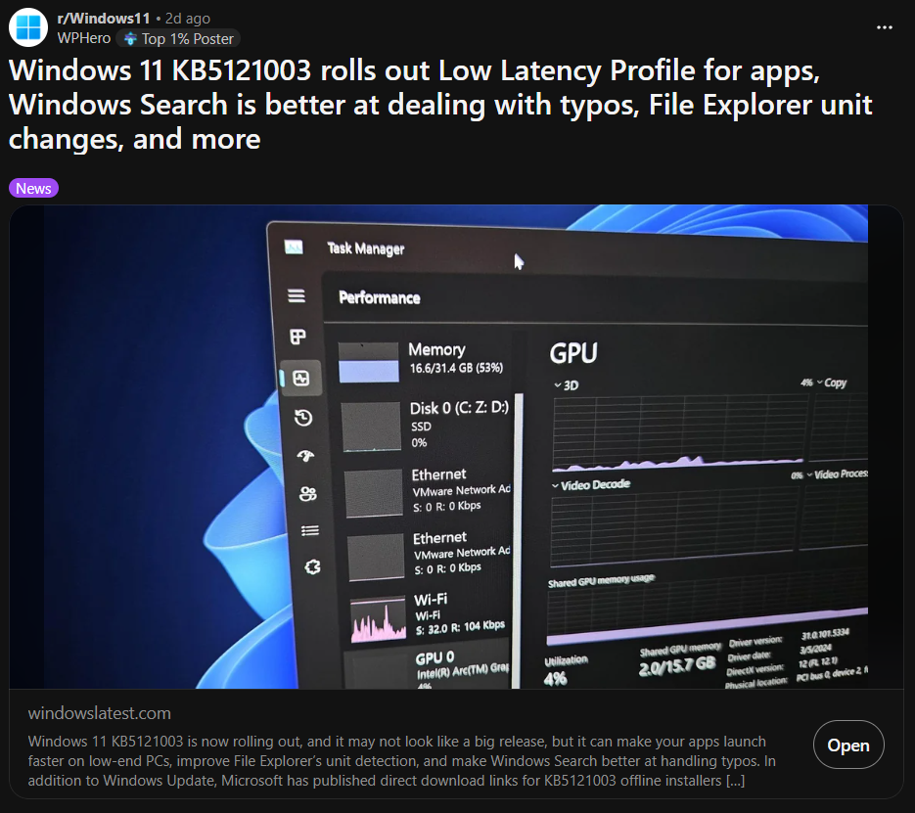This screenshot has height=813, width=915.
Task: Open the WPHero user profile
Action: click(x=84, y=38)
